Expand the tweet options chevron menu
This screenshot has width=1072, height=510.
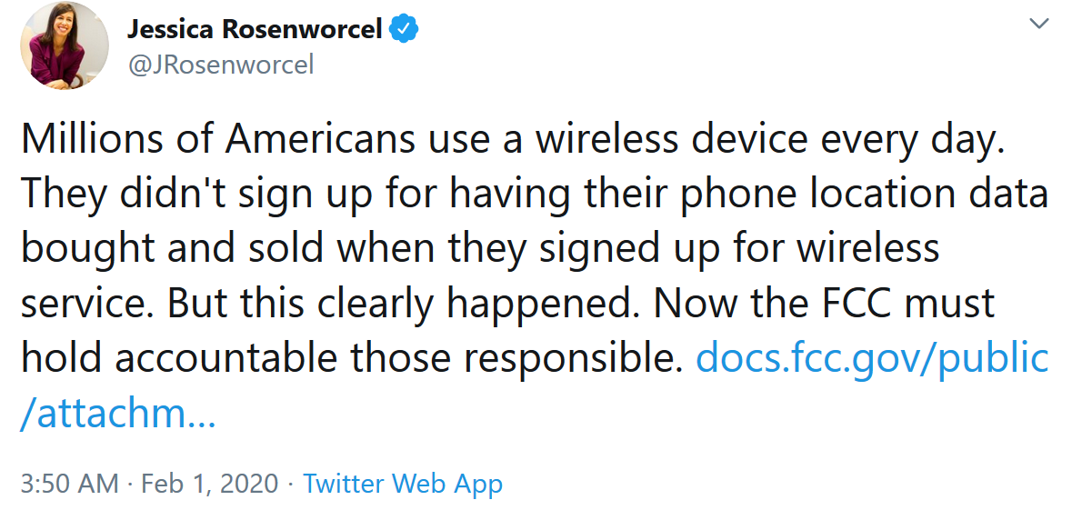(1038, 25)
